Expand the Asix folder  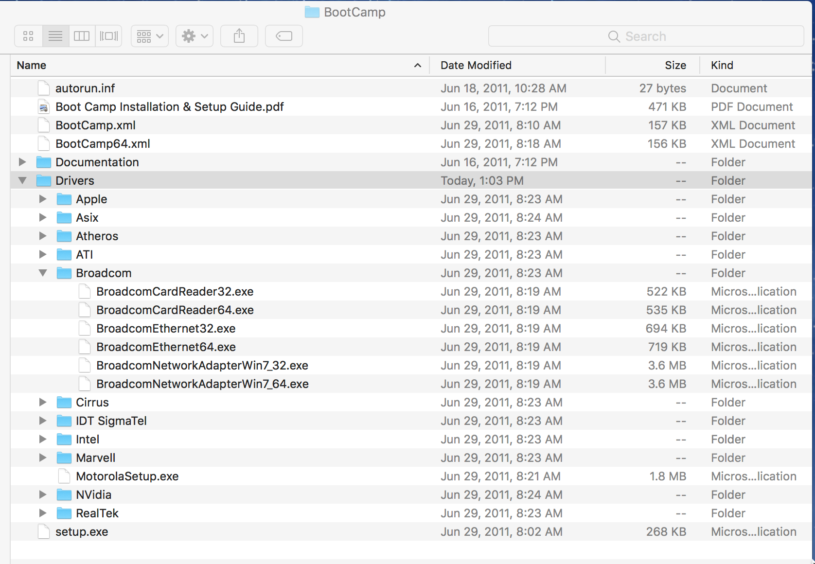[43, 217]
